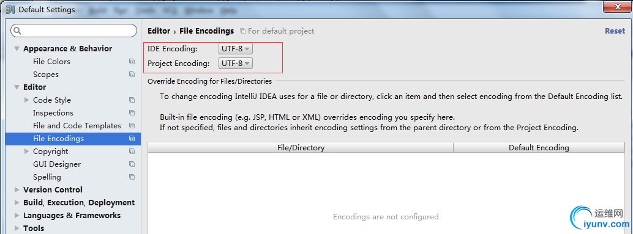
Task: Click into the settings search field
Action: tap(74, 31)
